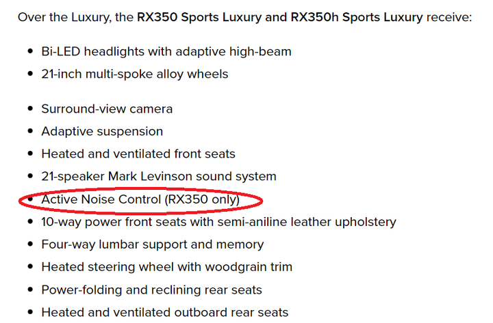The image size is (493, 323).
Task: Click the bullet point before 'Surround-view camera'
Action: pyautogui.click(x=30, y=109)
